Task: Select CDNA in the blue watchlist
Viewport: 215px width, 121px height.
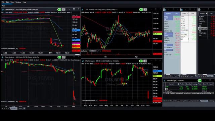Action: pos(168,38)
